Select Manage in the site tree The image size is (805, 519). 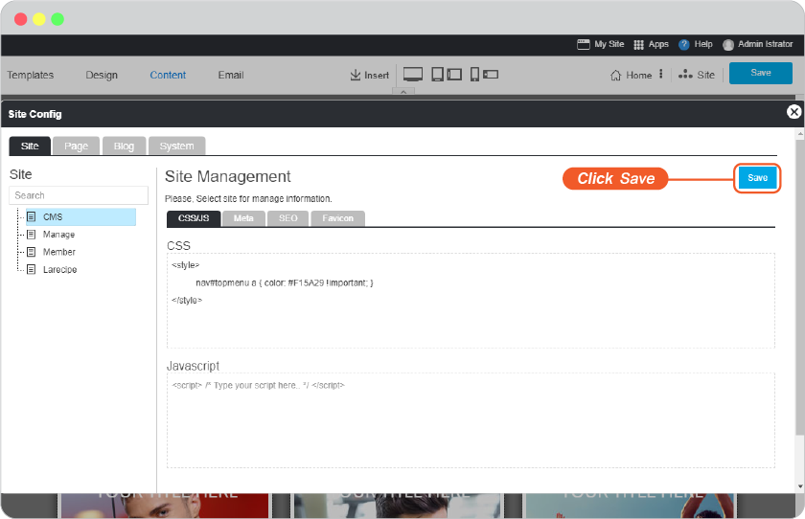tap(59, 235)
